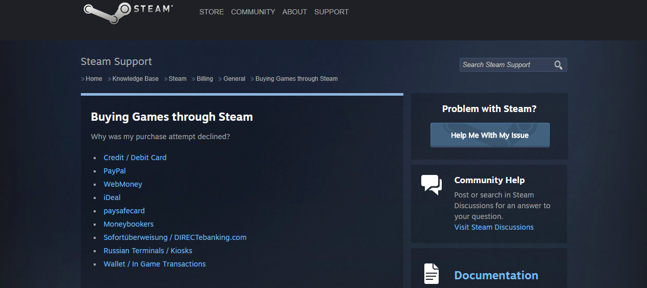Click 'Why was my purchase attempt declined?' text
The height and width of the screenshot is (288, 647).
pos(160,137)
